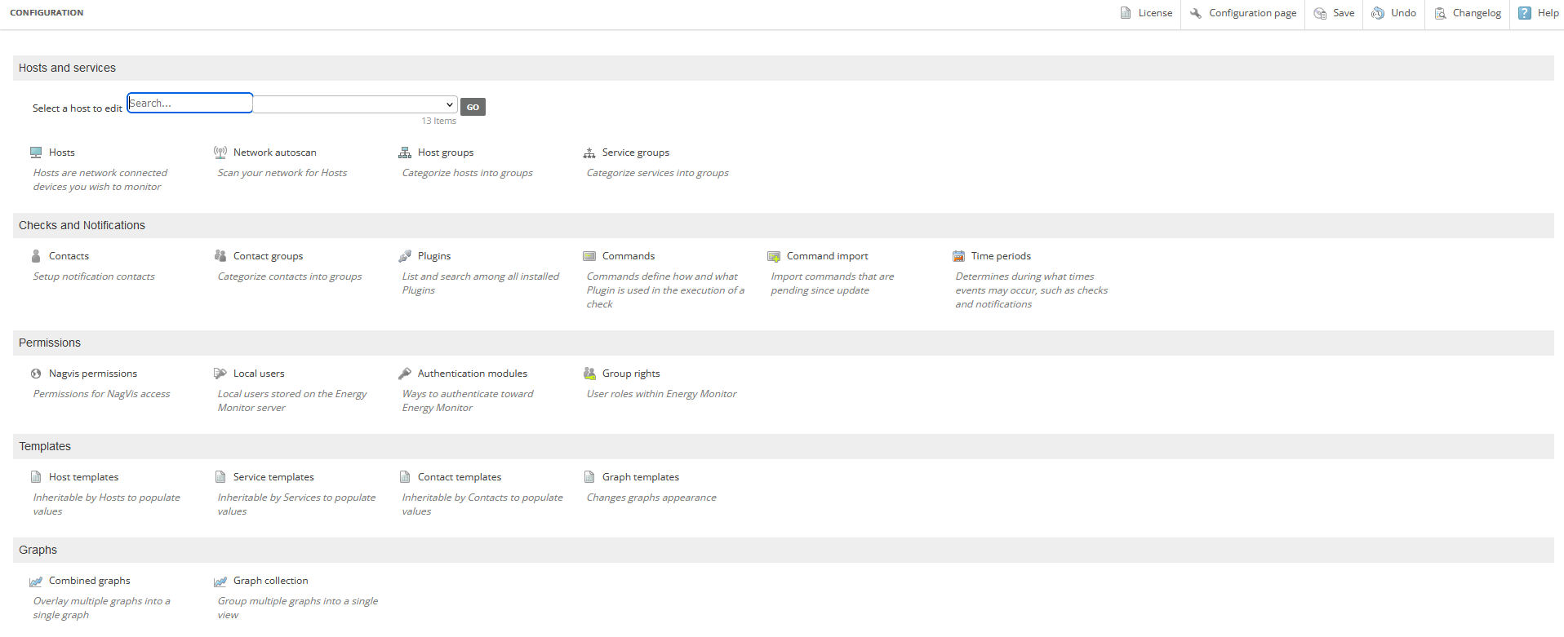Image resolution: width=1564 pixels, height=637 pixels.
Task: Click the Group rights icon
Action: [589, 374]
